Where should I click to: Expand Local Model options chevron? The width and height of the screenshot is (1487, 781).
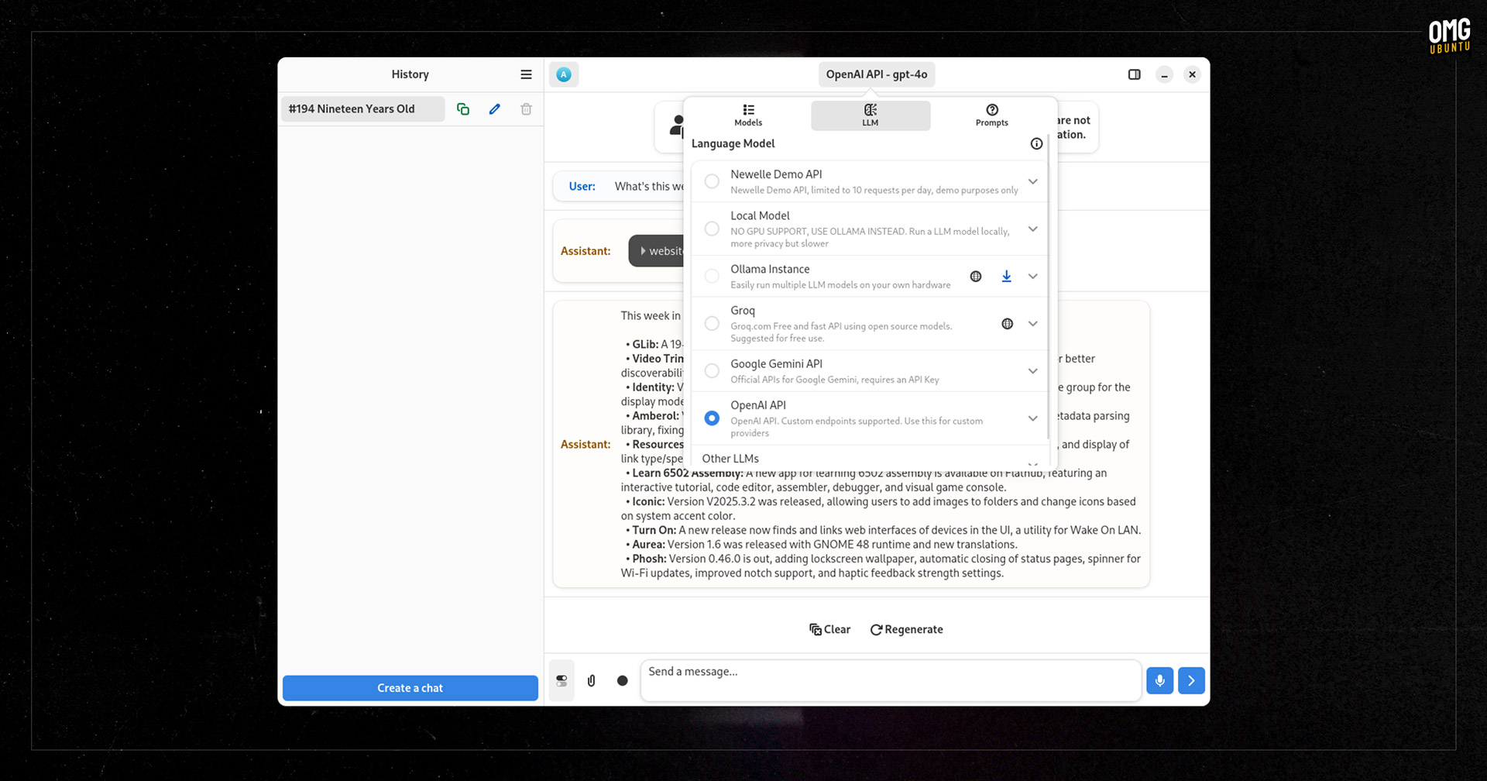tap(1032, 229)
